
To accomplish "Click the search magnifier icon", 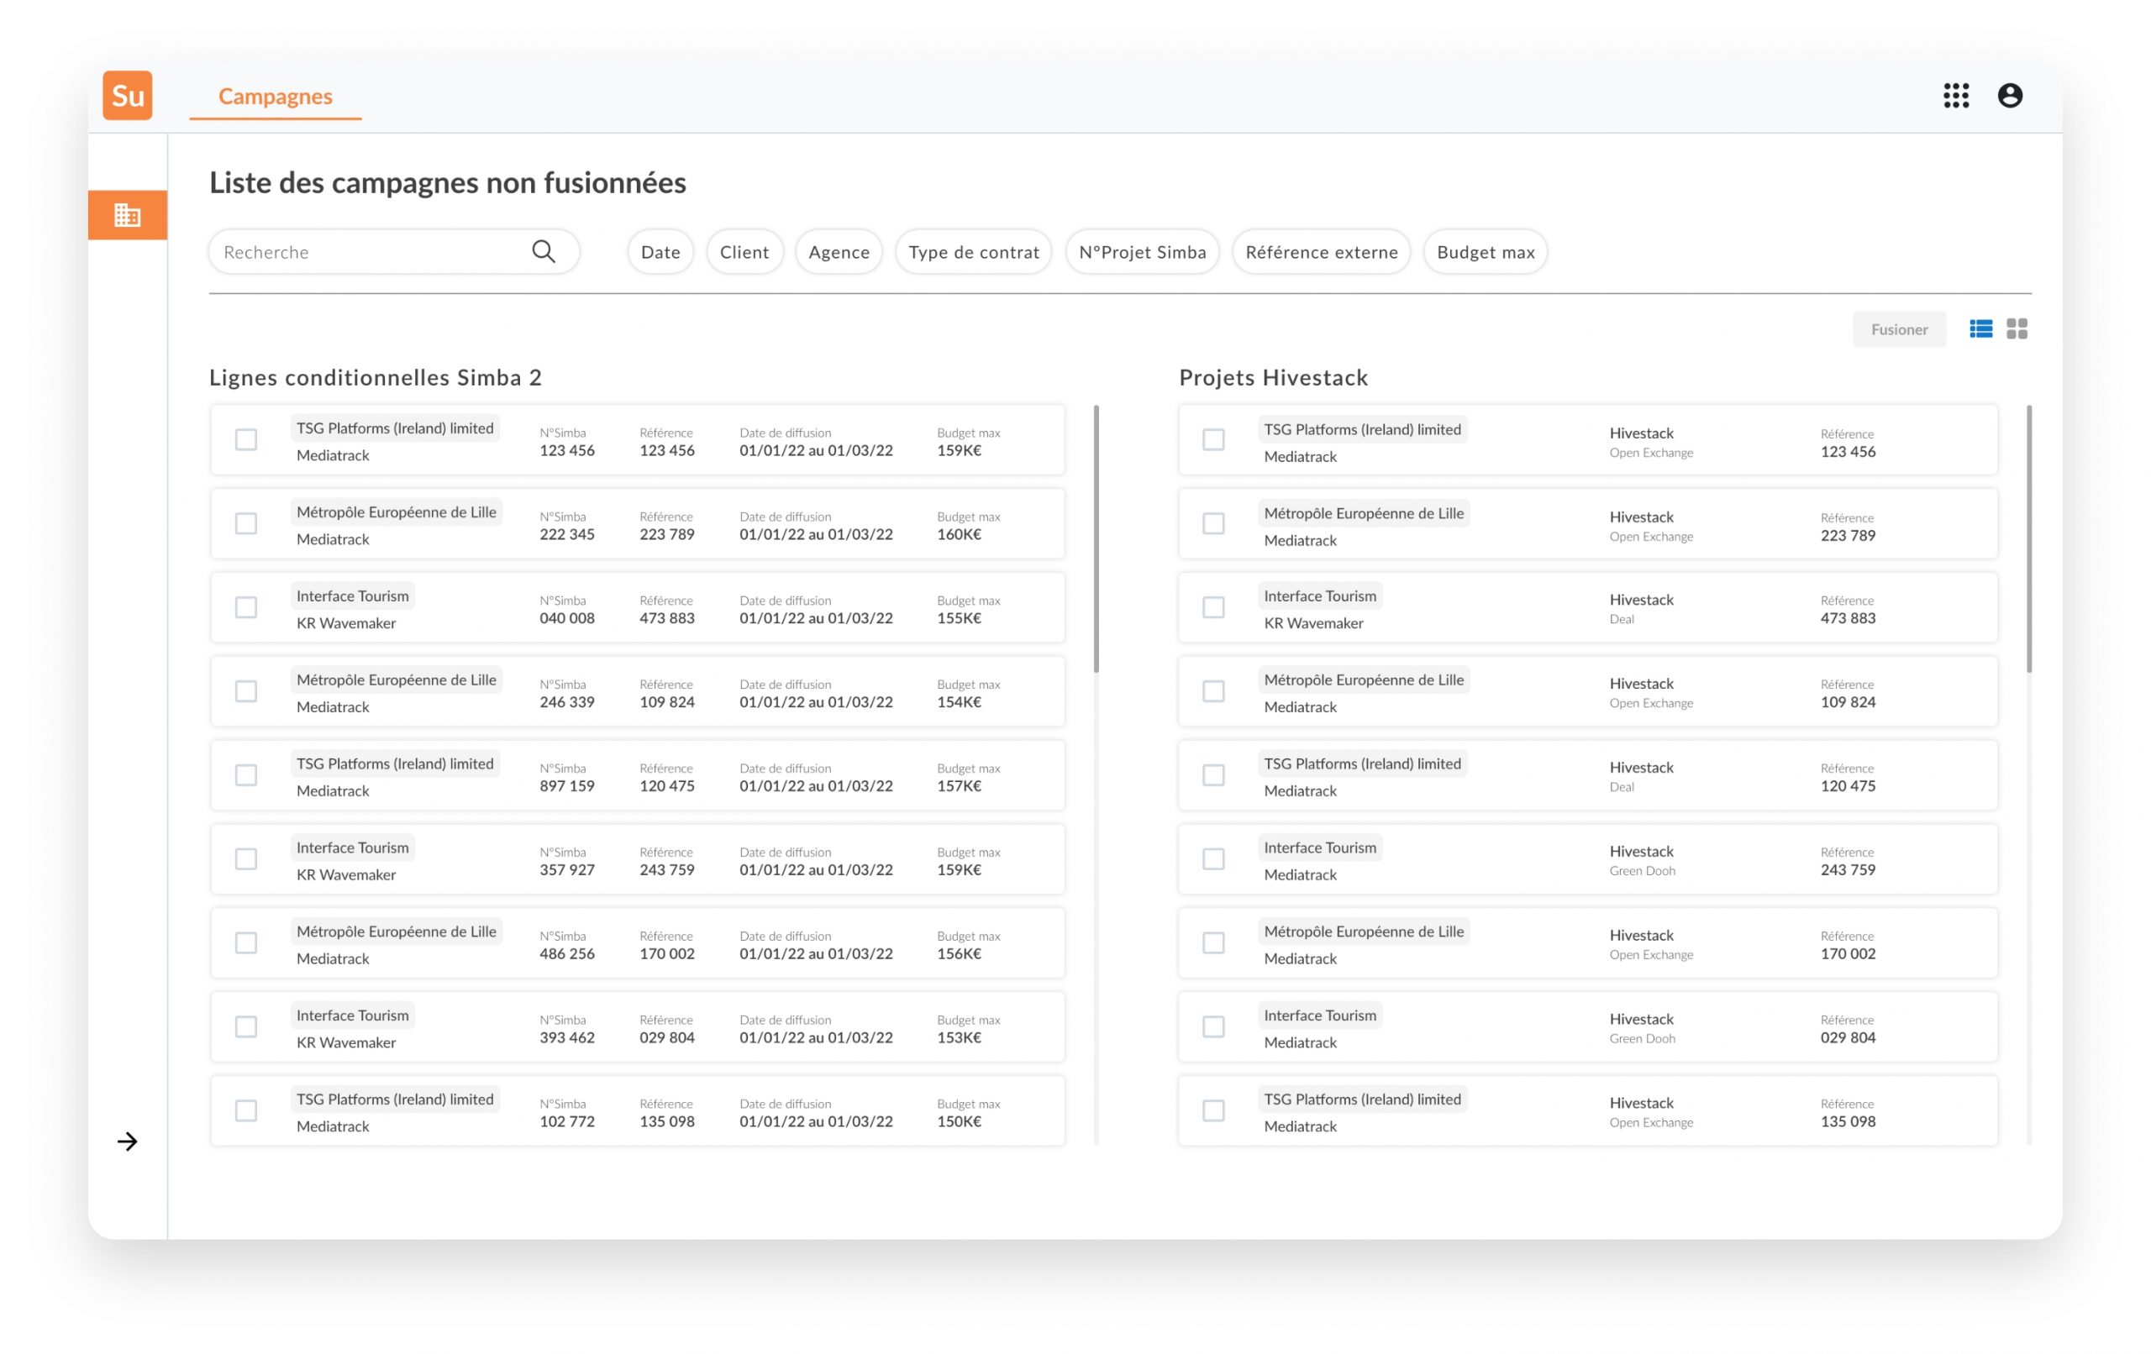I will click(x=543, y=252).
